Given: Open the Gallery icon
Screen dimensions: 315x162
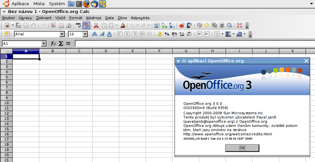Looking at the screenshot, I should coord(214,26).
